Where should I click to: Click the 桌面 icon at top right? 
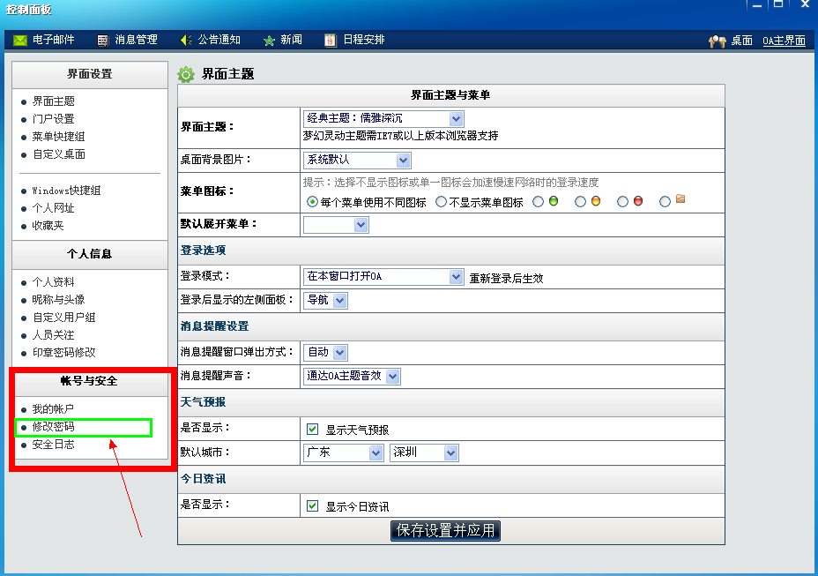(x=717, y=41)
